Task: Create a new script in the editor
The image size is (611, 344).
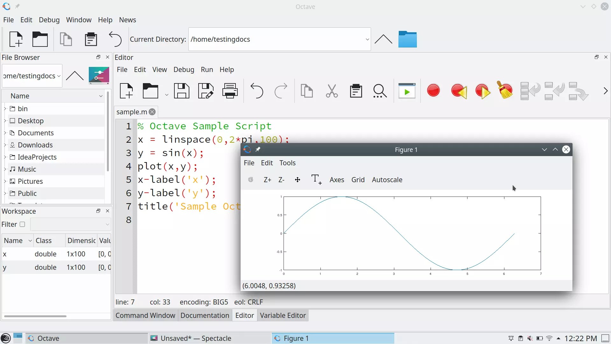Action: pos(127,91)
